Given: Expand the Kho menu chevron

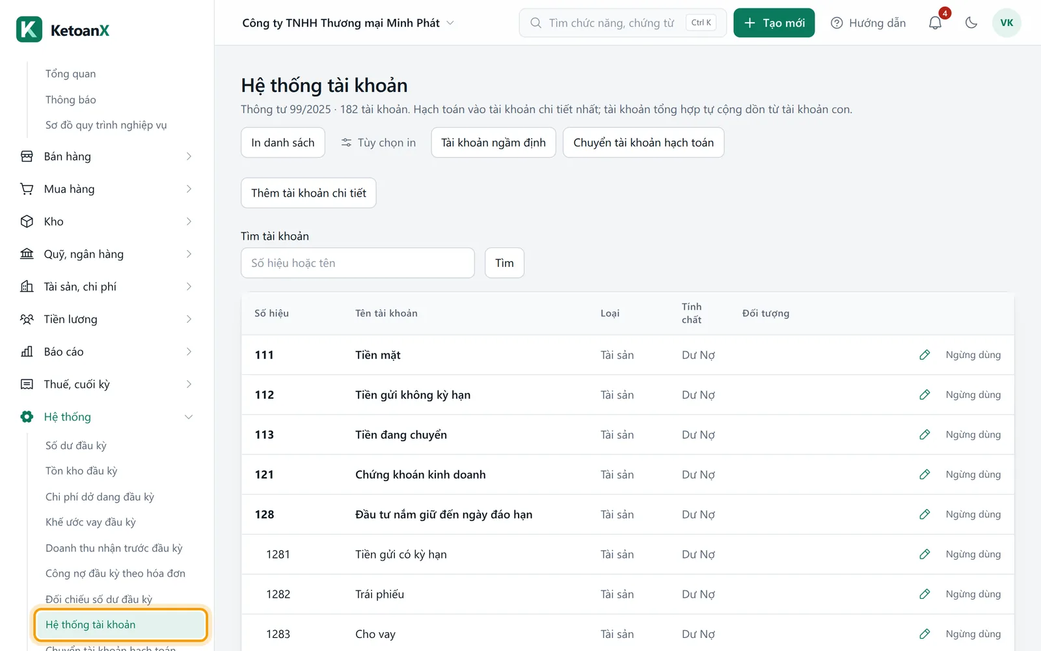Looking at the screenshot, I should coord(189,221).
